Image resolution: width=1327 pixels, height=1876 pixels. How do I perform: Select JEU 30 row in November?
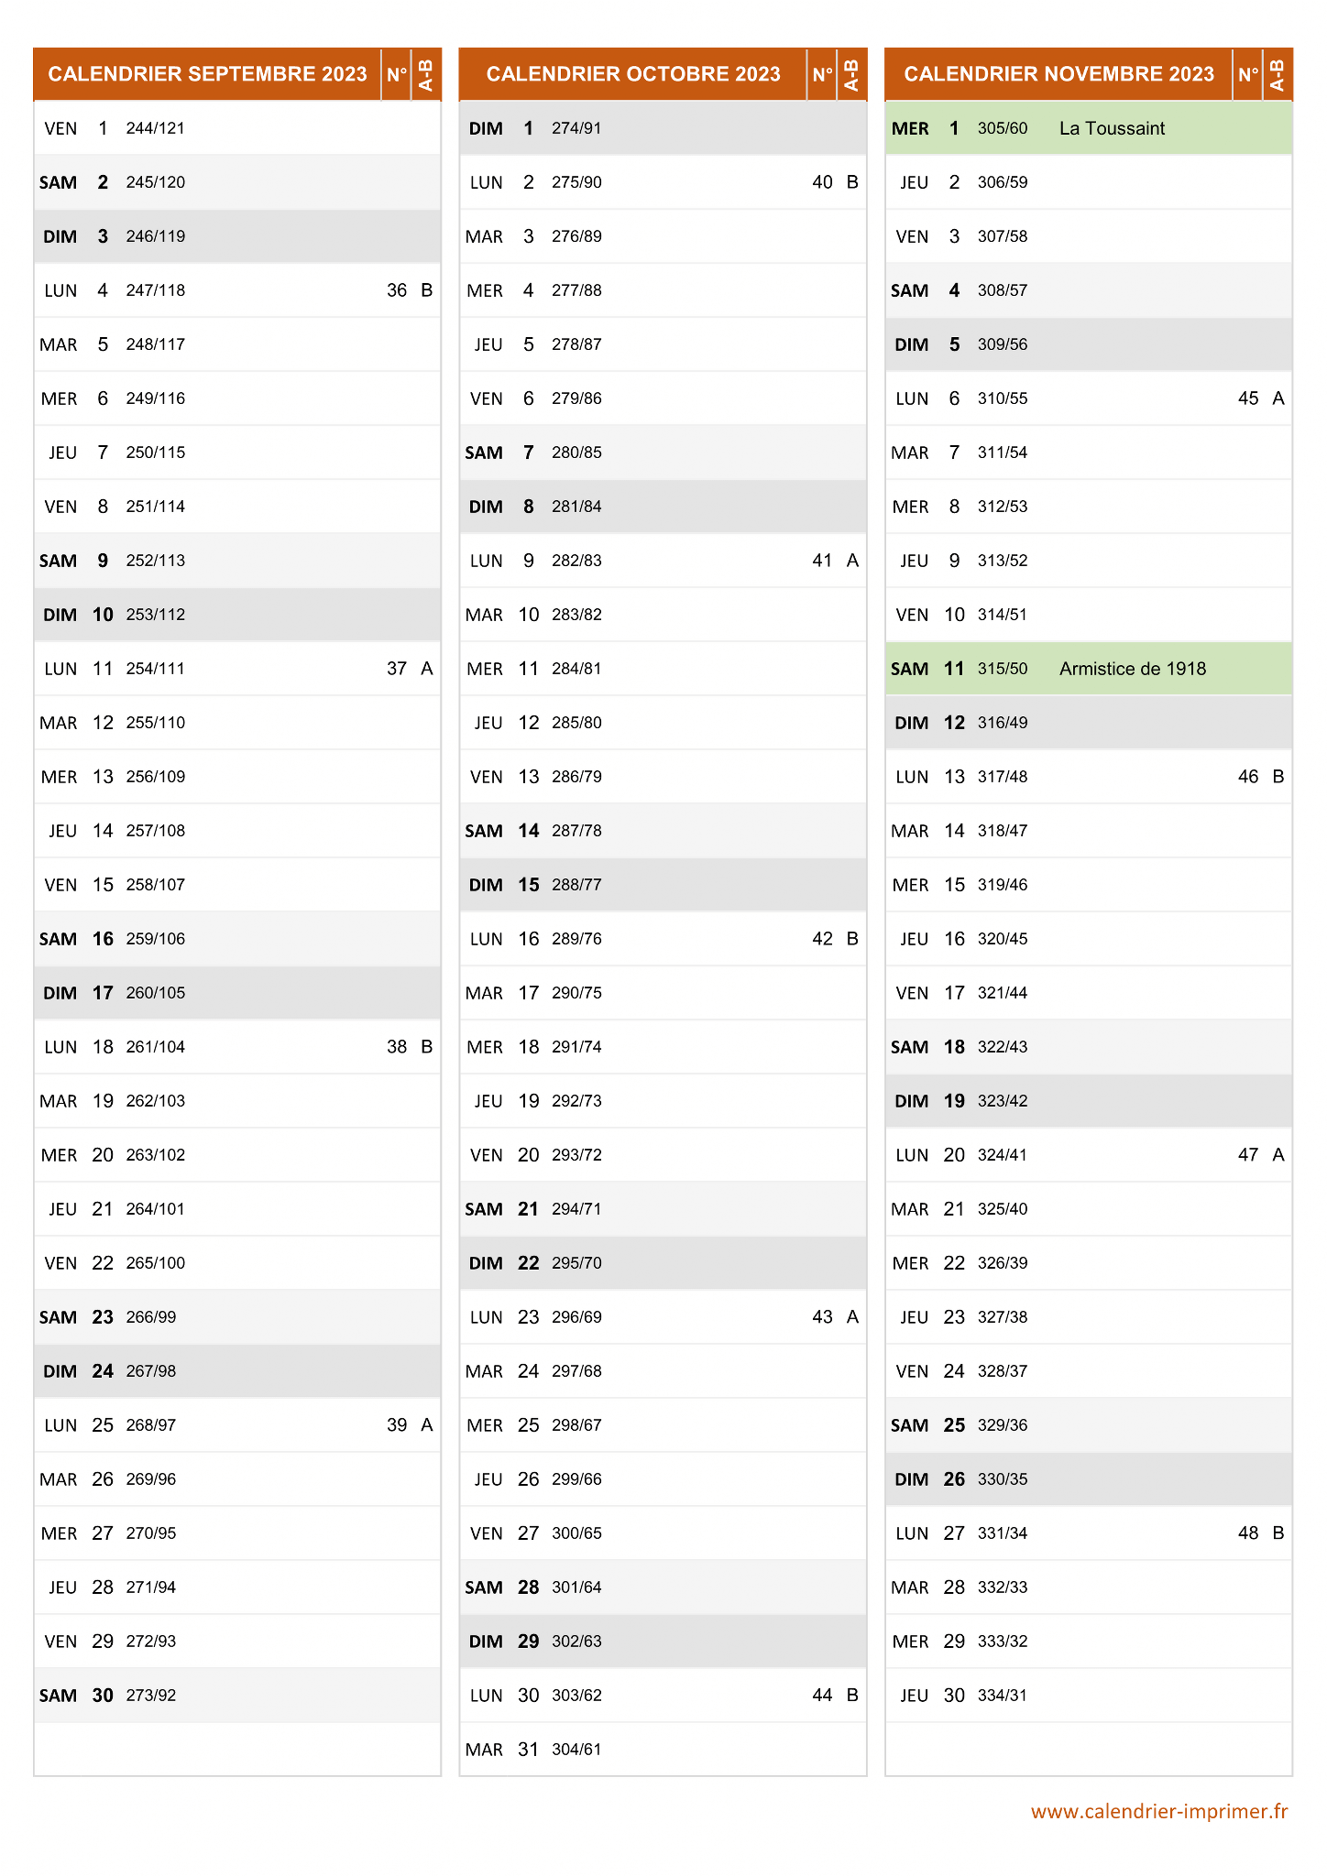click(x=1089, y=1696)
